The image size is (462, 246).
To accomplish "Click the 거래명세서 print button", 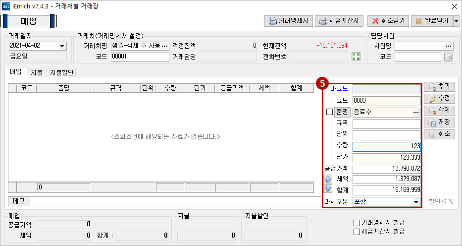I will (289, 21).
